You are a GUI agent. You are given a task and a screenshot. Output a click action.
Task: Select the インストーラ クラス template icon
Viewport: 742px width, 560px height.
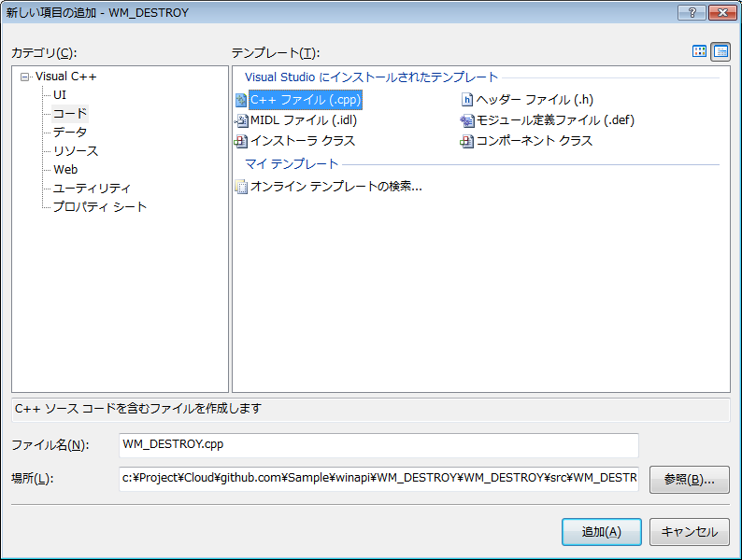[x=241, y=141]
